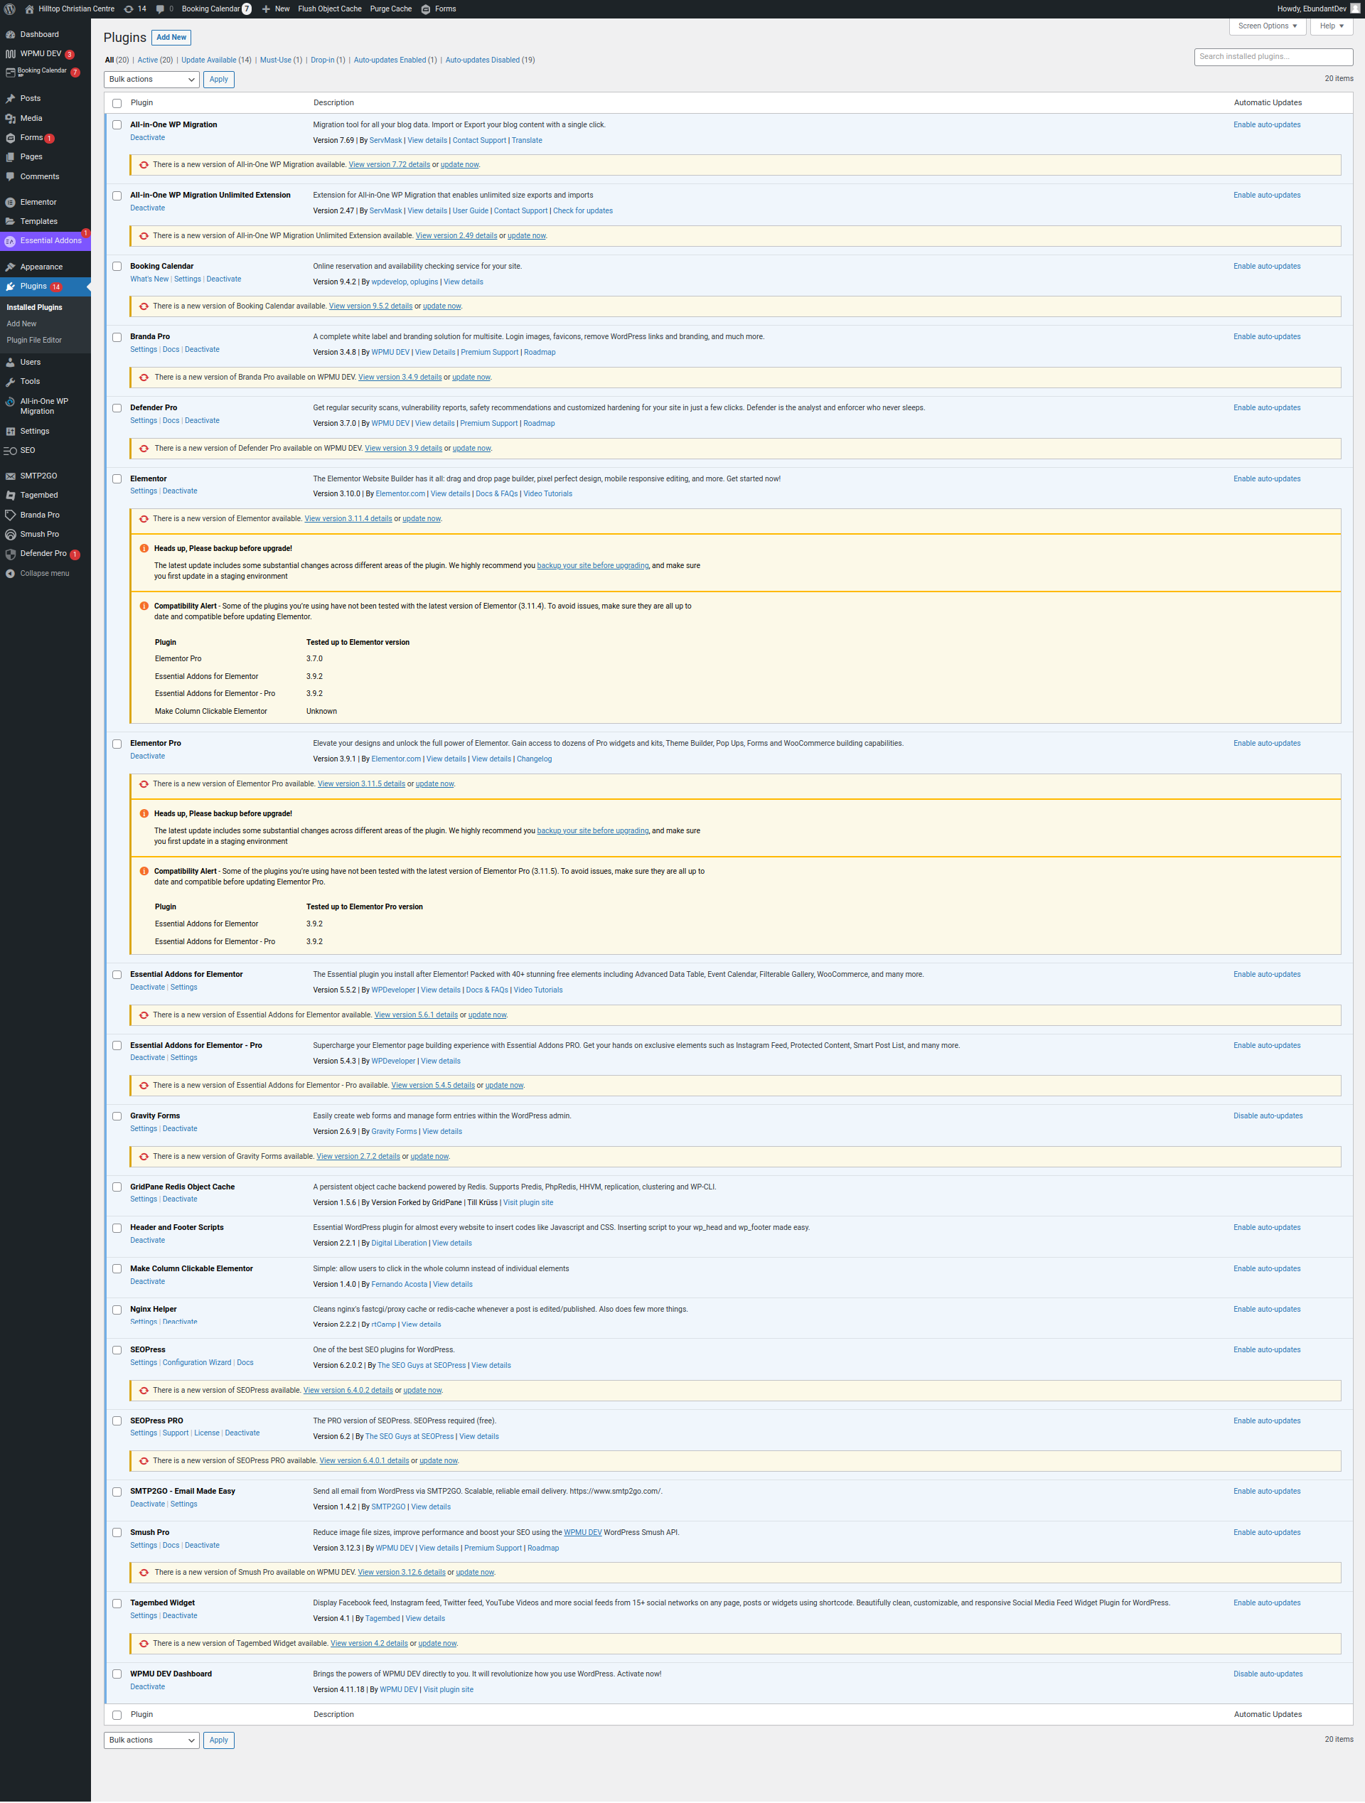Image resolution: width=1365 pixels, height=1803 pixels.
Task: Expand the Help tab dropdown
Action: pyautogui.click(x=1331, y=26)
